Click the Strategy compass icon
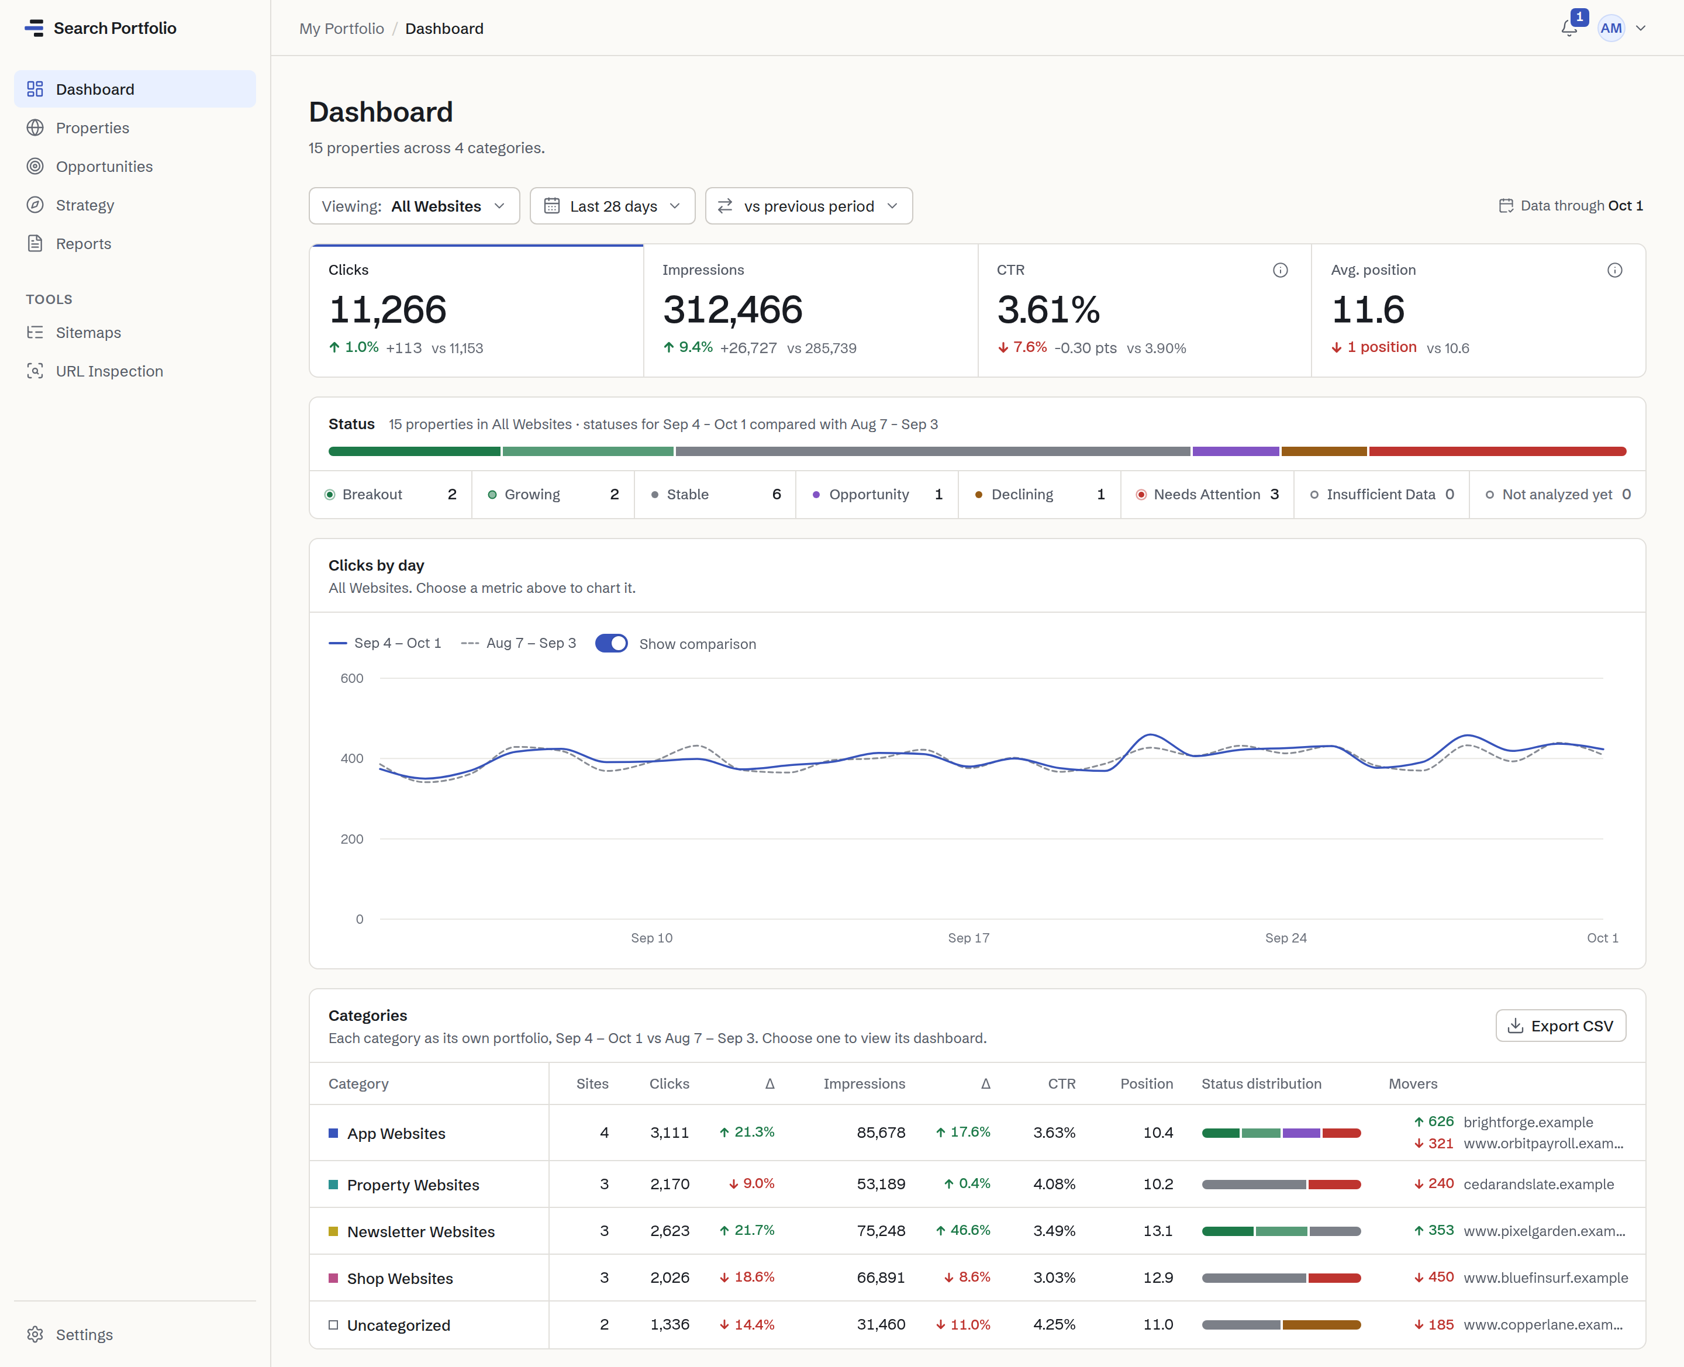The height and width of the screenshot is (1367, 1684). tap(34, 205)
